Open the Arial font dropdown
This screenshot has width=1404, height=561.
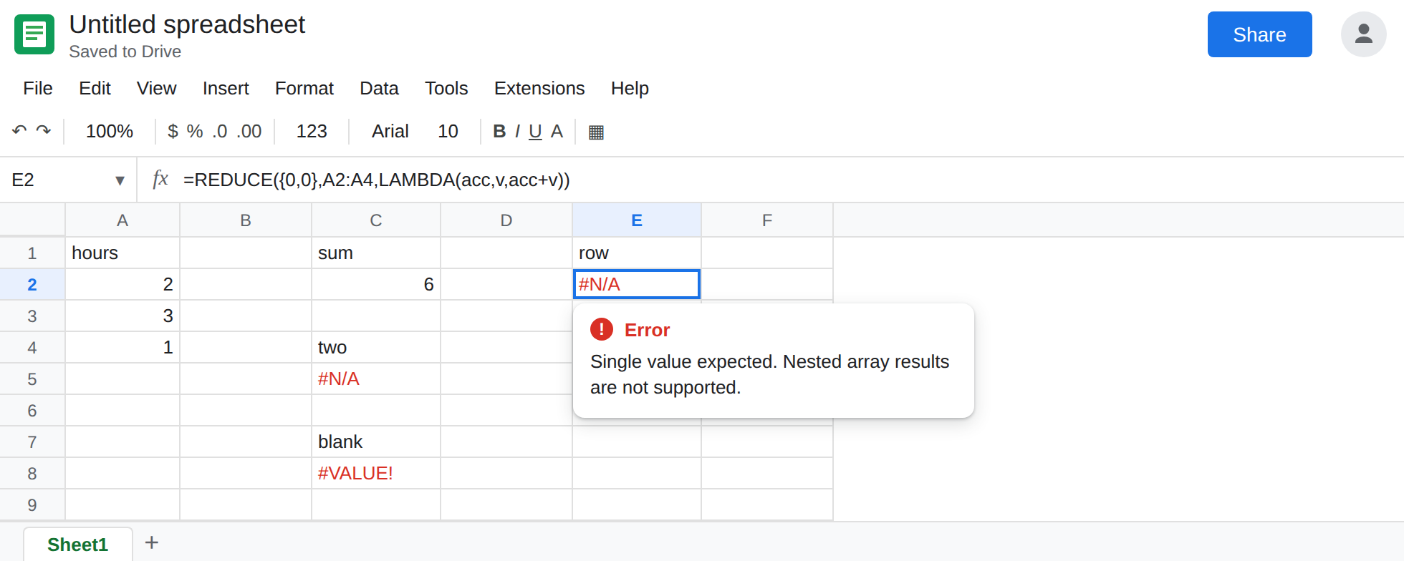point(390,131)
